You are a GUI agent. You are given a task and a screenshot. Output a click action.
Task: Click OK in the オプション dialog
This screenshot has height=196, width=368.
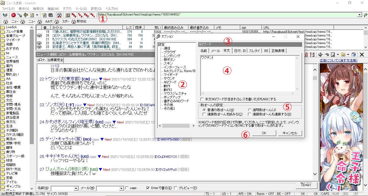click(x=264, y=133)
